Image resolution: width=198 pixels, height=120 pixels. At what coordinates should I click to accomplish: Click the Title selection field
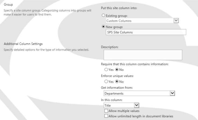click(118, 105)
